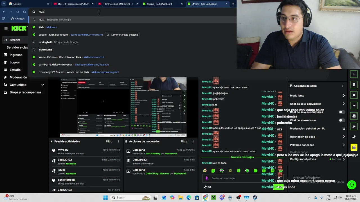
Task: Click the yellow clapperboard clip icon
Action: (354, 147)
